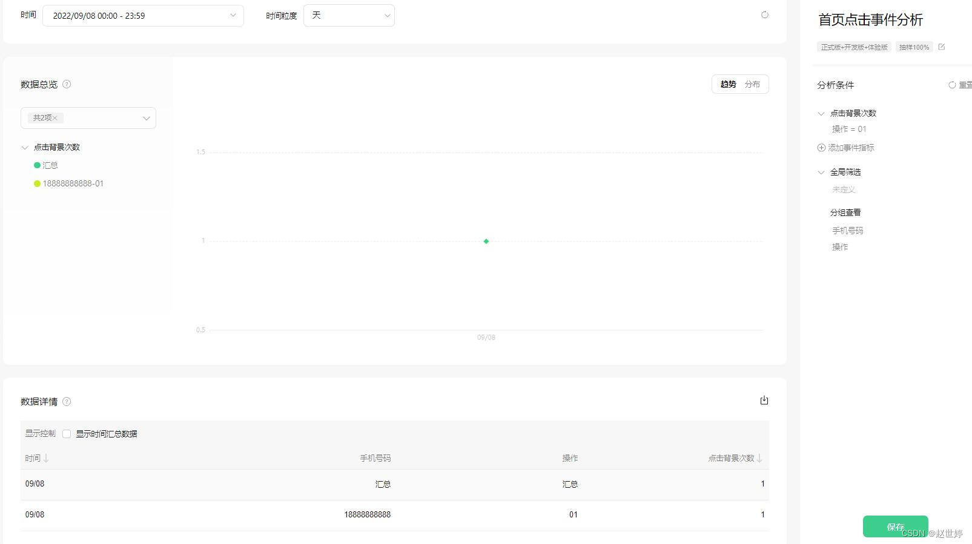
Task: Select 手机号码 under 分组查看
Action: [x=847, y=231]
